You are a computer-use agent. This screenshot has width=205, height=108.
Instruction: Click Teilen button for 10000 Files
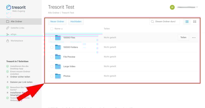coord(183,37)
